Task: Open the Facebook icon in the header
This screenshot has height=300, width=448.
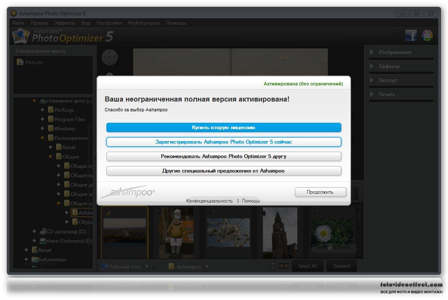Action: 411,35
